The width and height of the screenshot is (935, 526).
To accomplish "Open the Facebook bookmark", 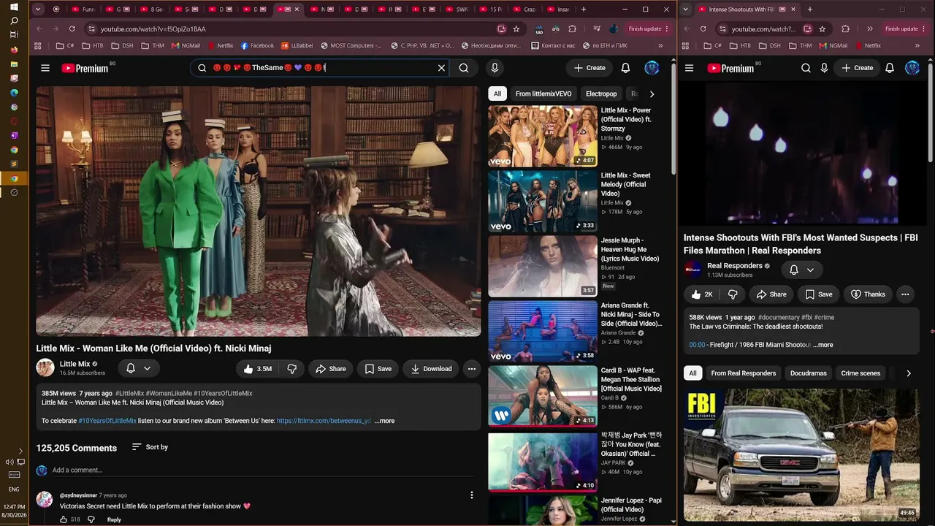I will [257, 45].
